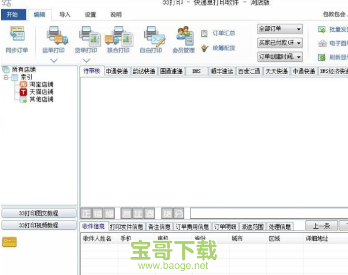The height and width of the screenshot is (275, 348).
Task: Click the 错 status filter button
Action: coord(97,214)
